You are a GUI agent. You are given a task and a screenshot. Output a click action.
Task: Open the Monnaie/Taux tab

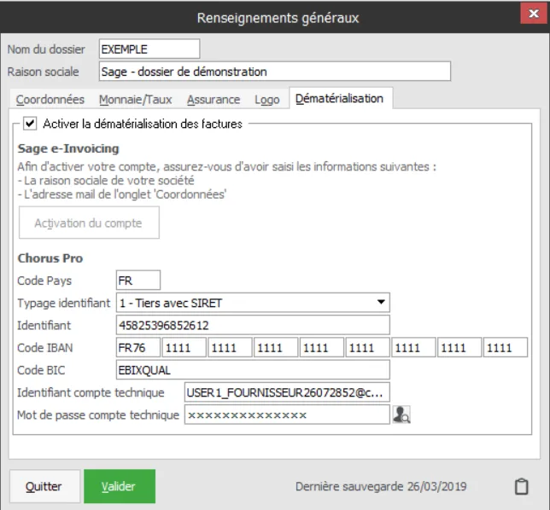pyautogui.click(x=136, y=100)
